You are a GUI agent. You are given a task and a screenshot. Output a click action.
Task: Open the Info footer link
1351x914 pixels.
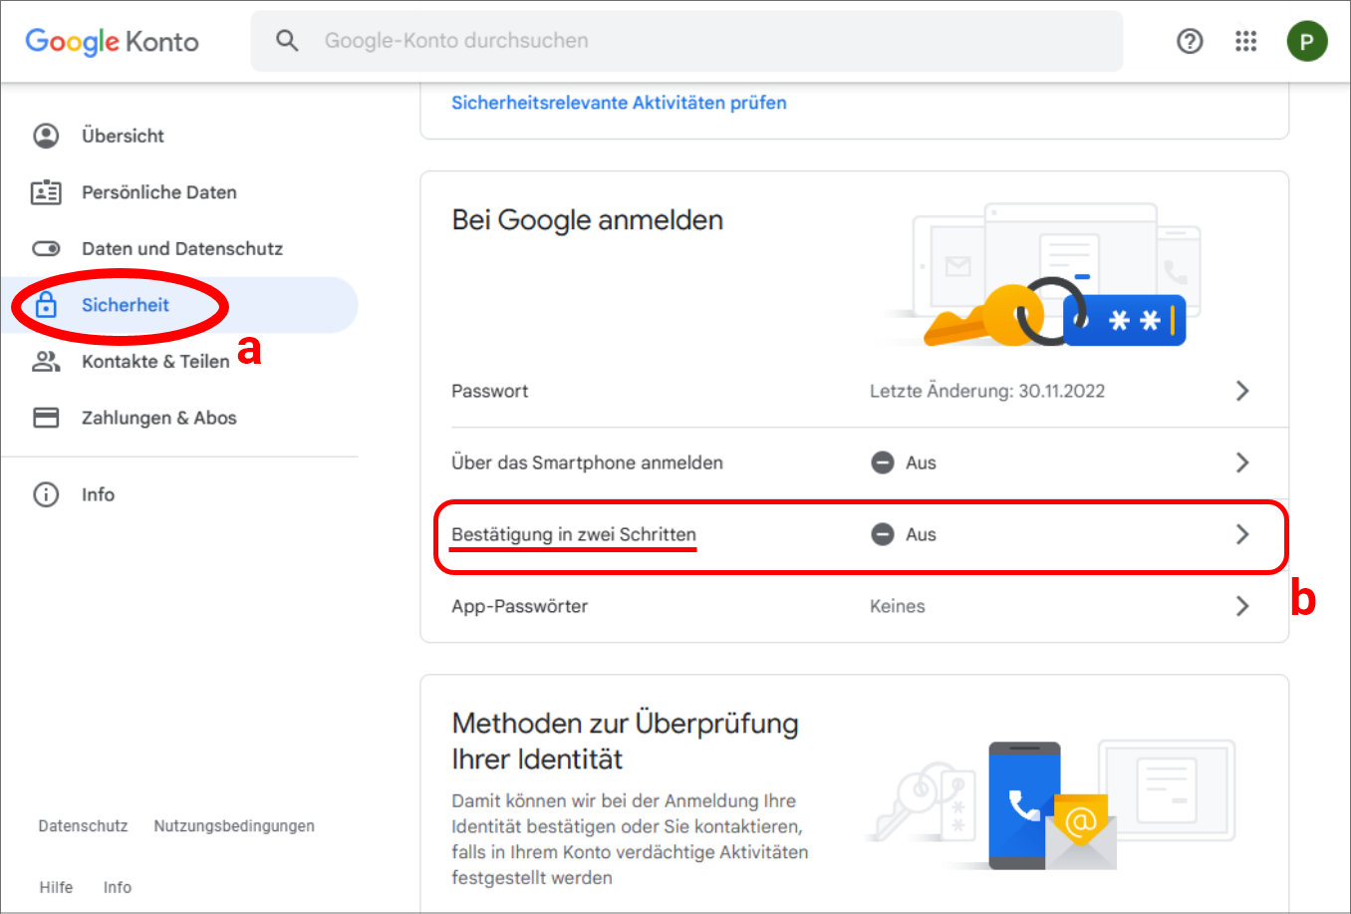click(x=118, y=887)
